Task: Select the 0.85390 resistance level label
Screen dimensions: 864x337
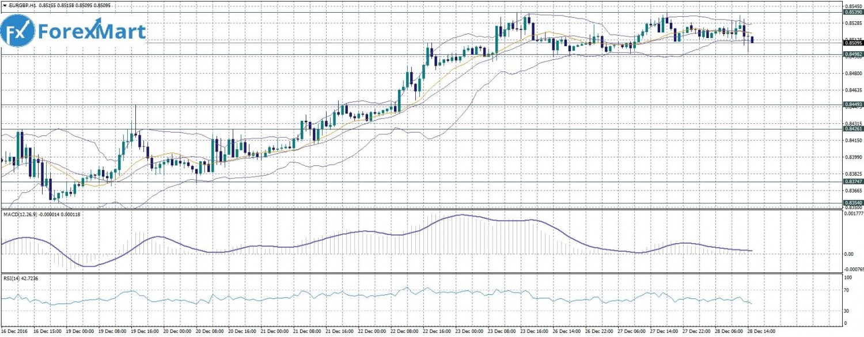Action: point(852,12)
